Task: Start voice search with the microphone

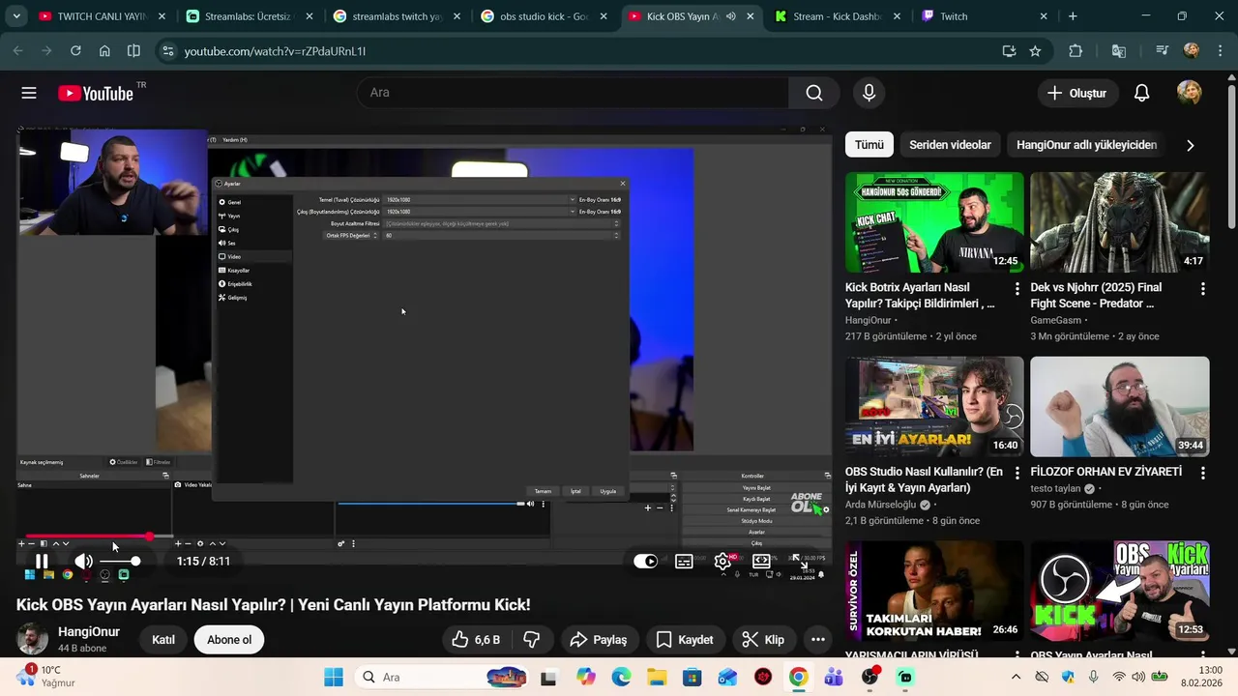Action: [869, 93]
